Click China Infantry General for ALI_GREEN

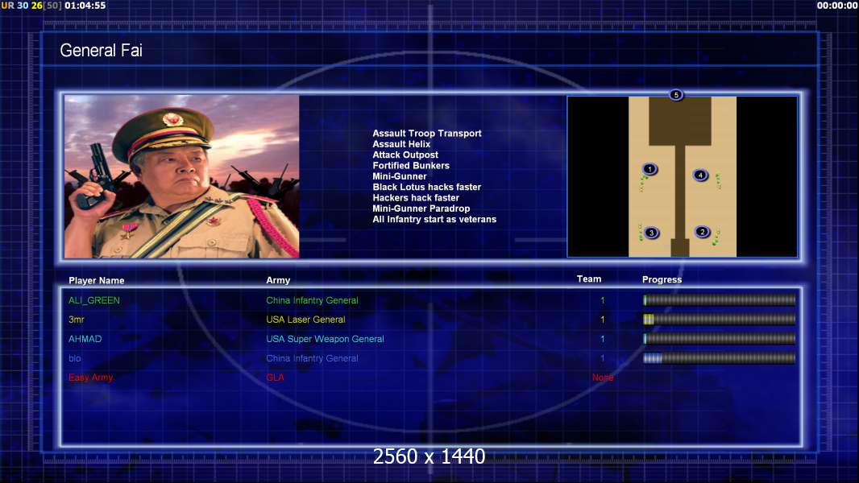coord(313,300)
